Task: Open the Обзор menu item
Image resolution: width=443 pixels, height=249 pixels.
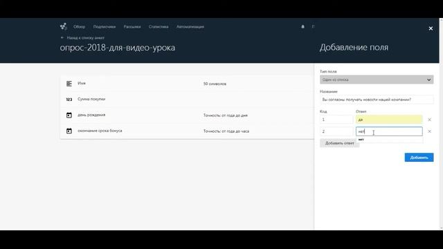Action: [79, 26]
